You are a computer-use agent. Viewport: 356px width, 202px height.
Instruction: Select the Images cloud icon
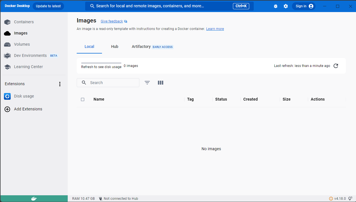pos(7,33)
